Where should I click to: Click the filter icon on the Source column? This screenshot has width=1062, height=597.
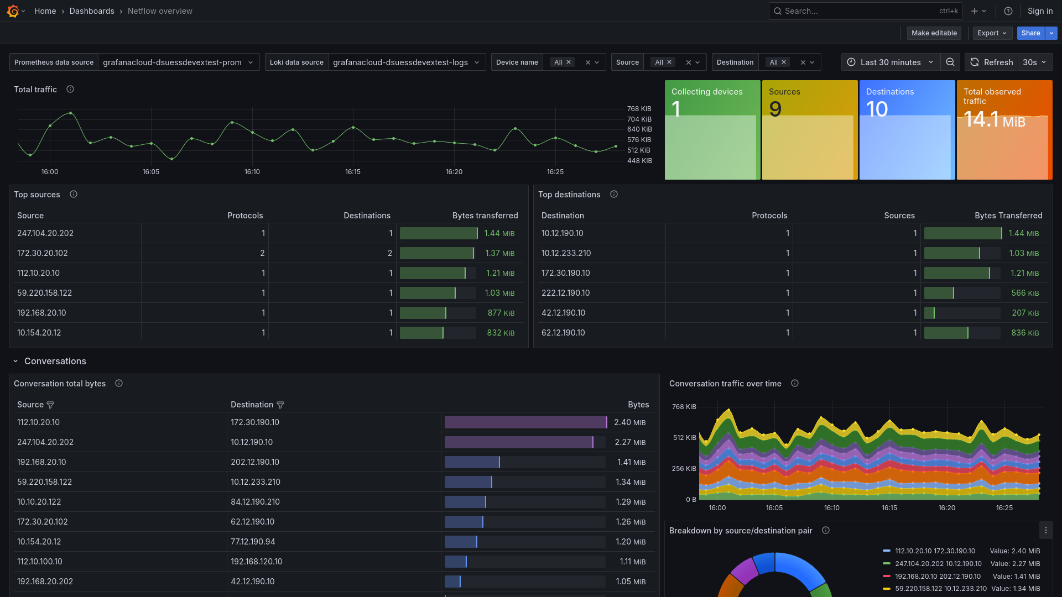[50, 405]
